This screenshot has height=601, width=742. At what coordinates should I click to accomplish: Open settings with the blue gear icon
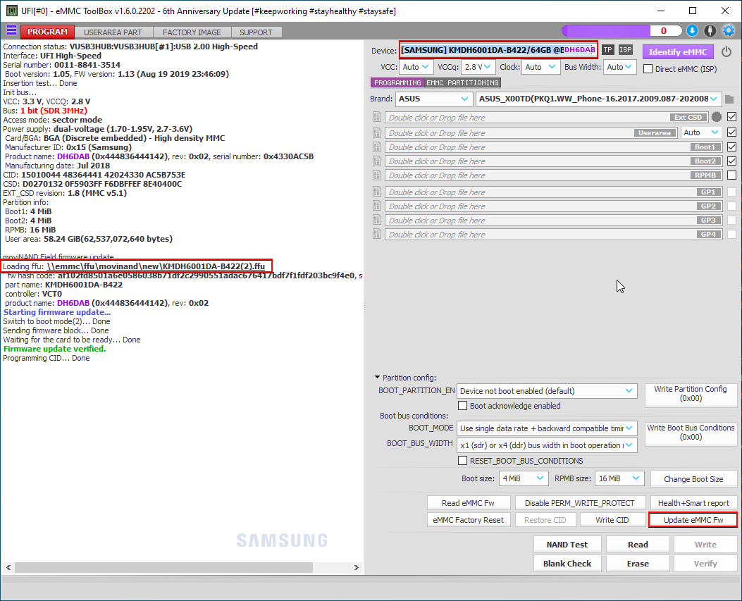[729, 31]
